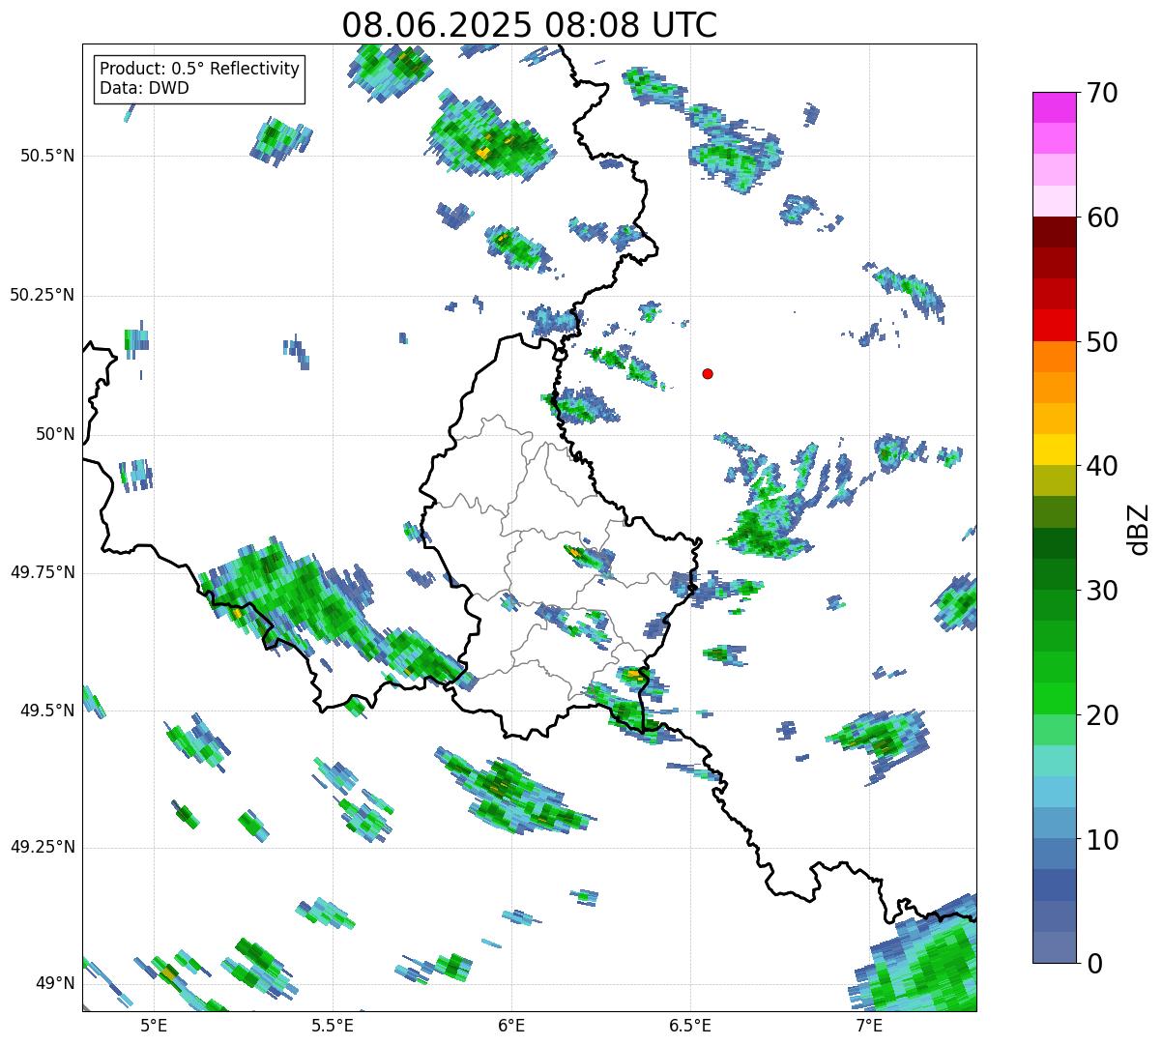Click the plot title '08.06.2025 08:08 UTC'
The height and width of the screenshot is (1045, 1162).
point(530,25)
